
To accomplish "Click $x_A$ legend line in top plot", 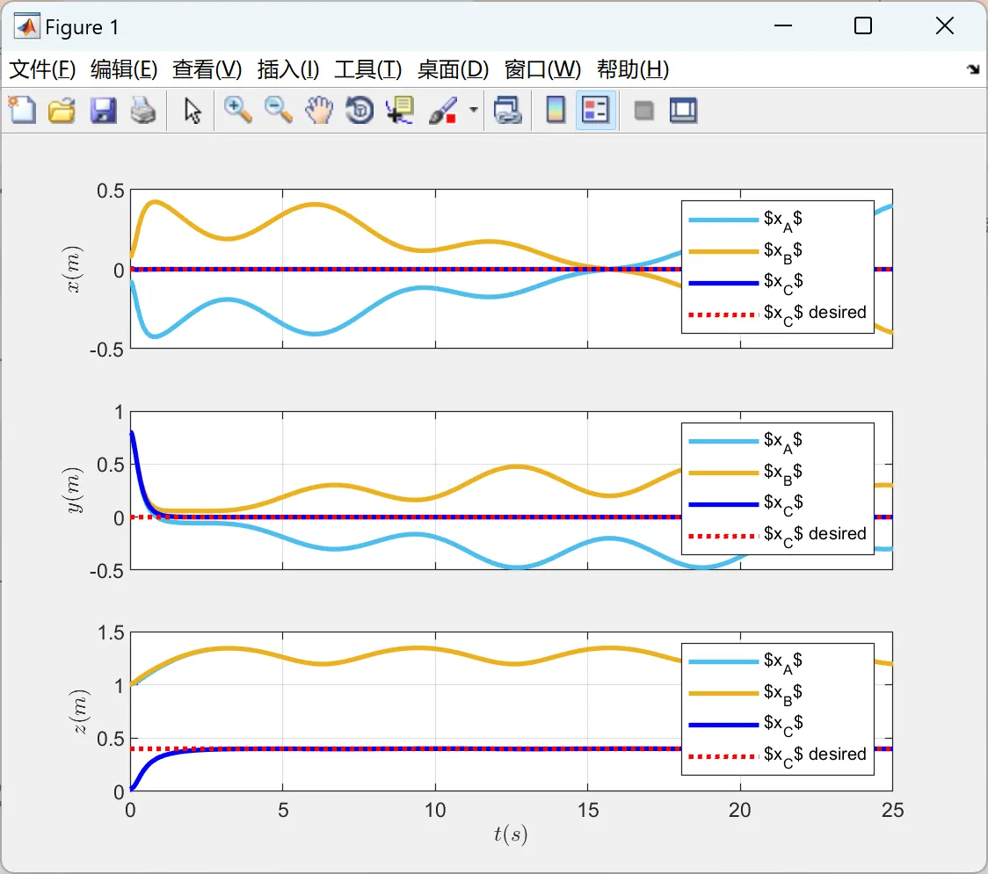I will [x=723, y=220].
